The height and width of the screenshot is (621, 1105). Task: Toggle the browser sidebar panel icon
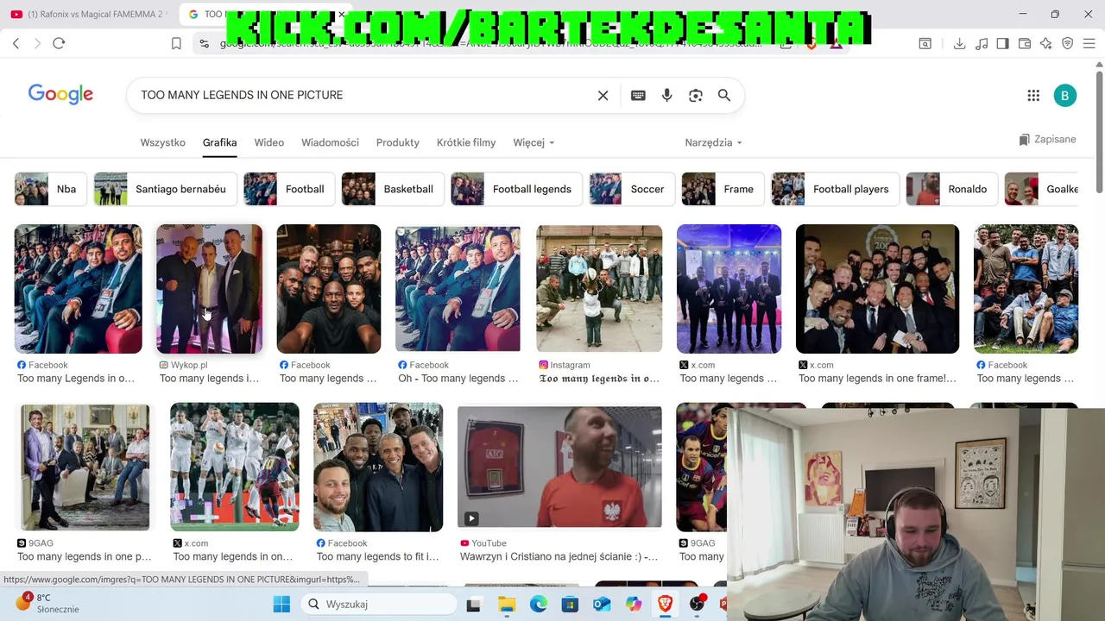point(1002,43)
